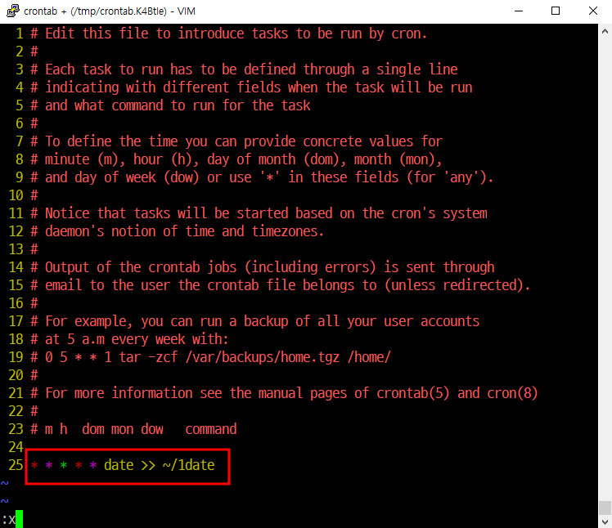612x528 pixels.
Task: Click the green asterisk on line 25
Action: 64,465
